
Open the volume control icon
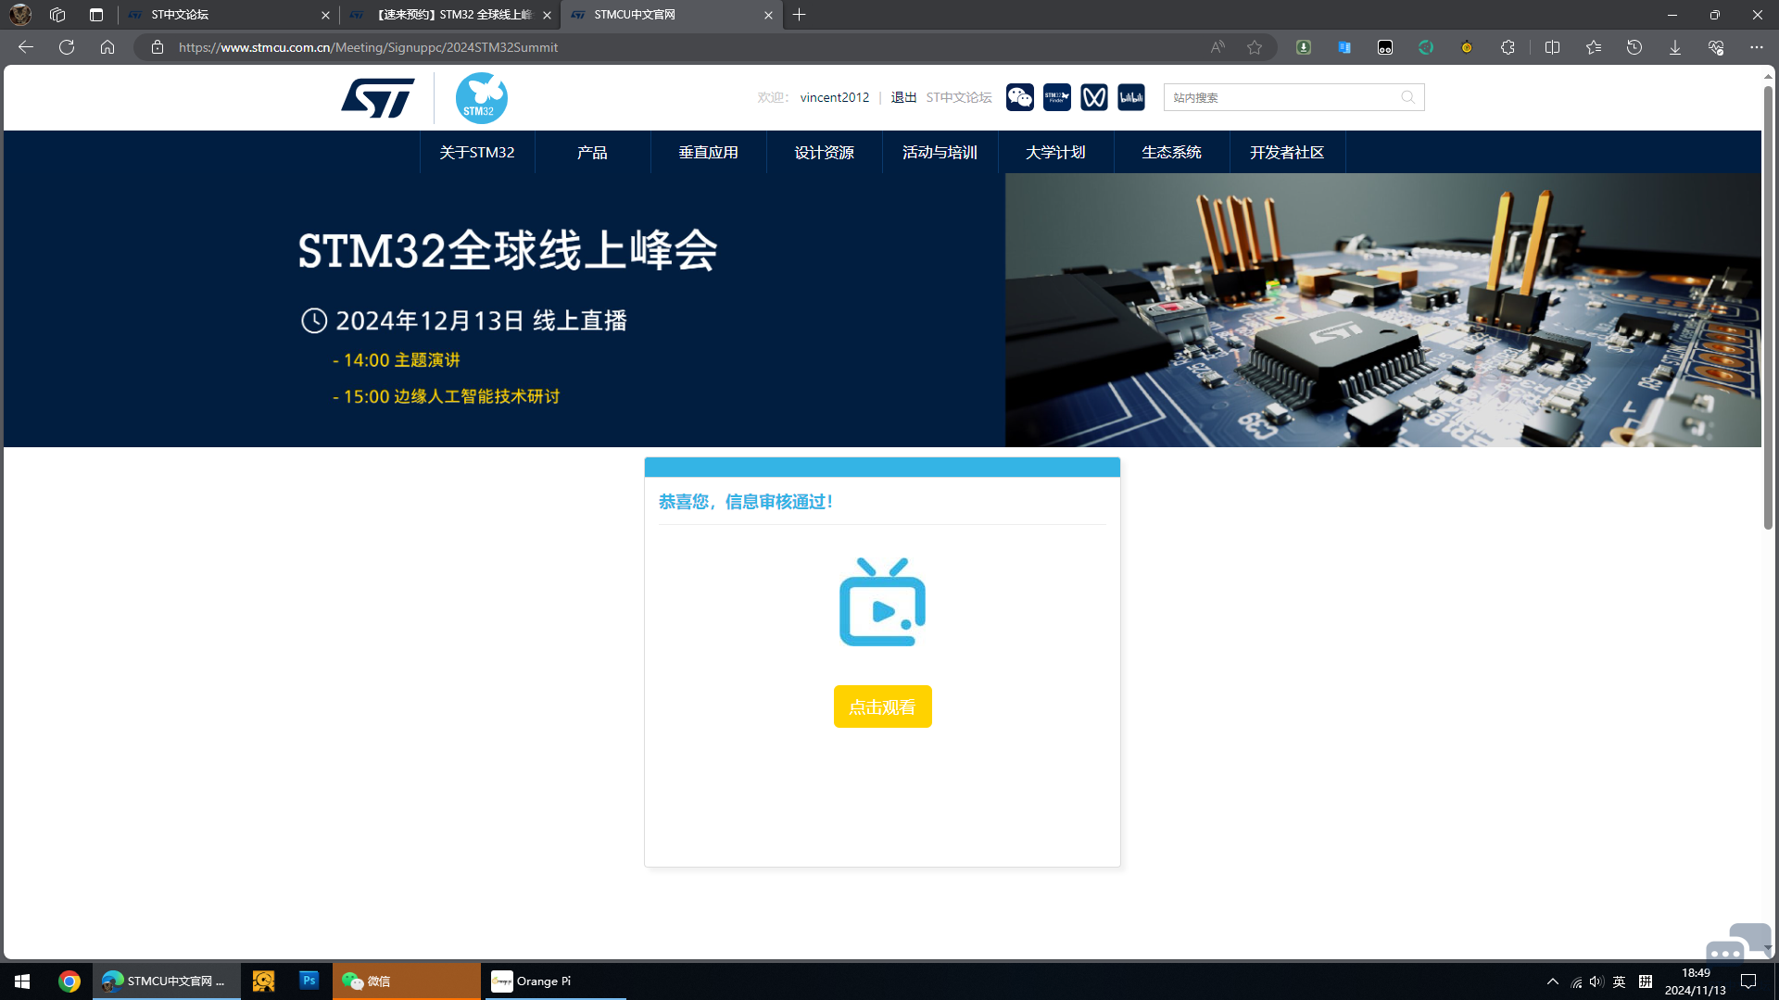pos(1596,981)
